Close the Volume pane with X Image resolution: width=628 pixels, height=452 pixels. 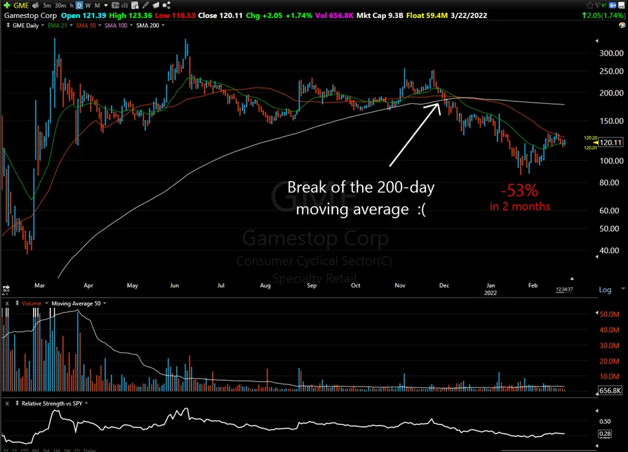(7, 303)
